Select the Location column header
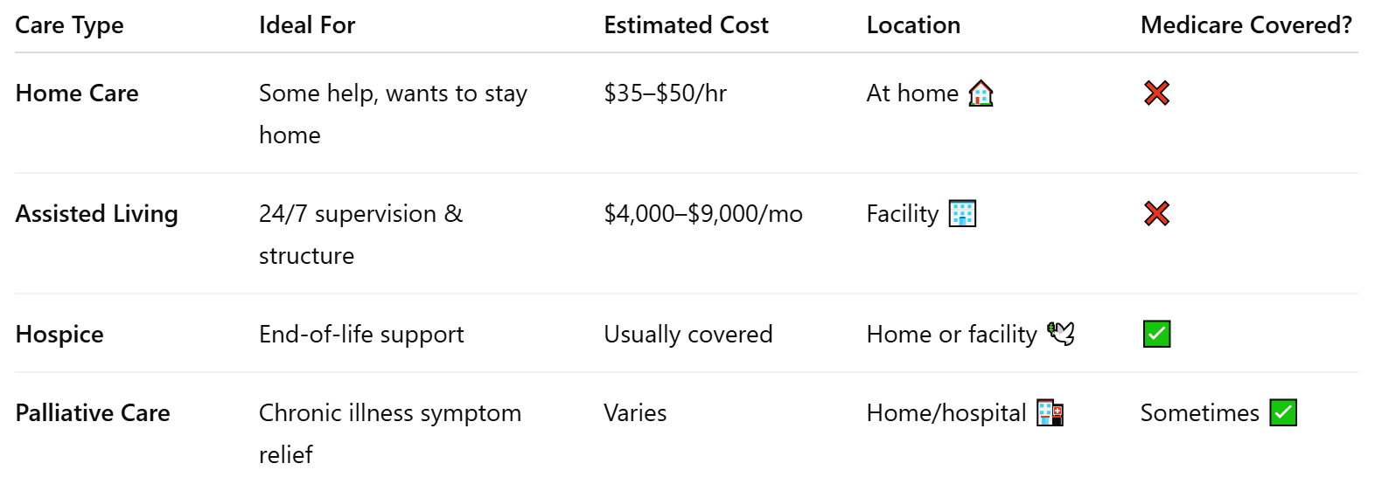 913,25
